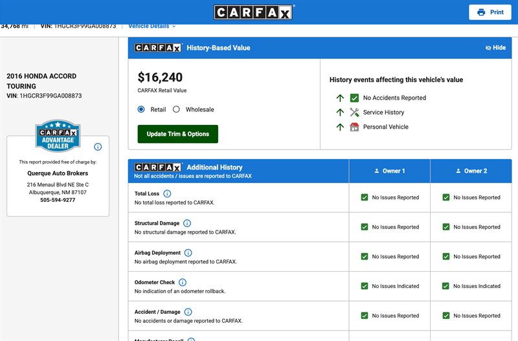
Task: Click the Service History wrench icon
Action: click(354, 113)
